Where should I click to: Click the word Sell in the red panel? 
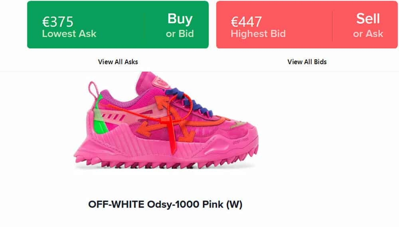(x=368, y=19)
